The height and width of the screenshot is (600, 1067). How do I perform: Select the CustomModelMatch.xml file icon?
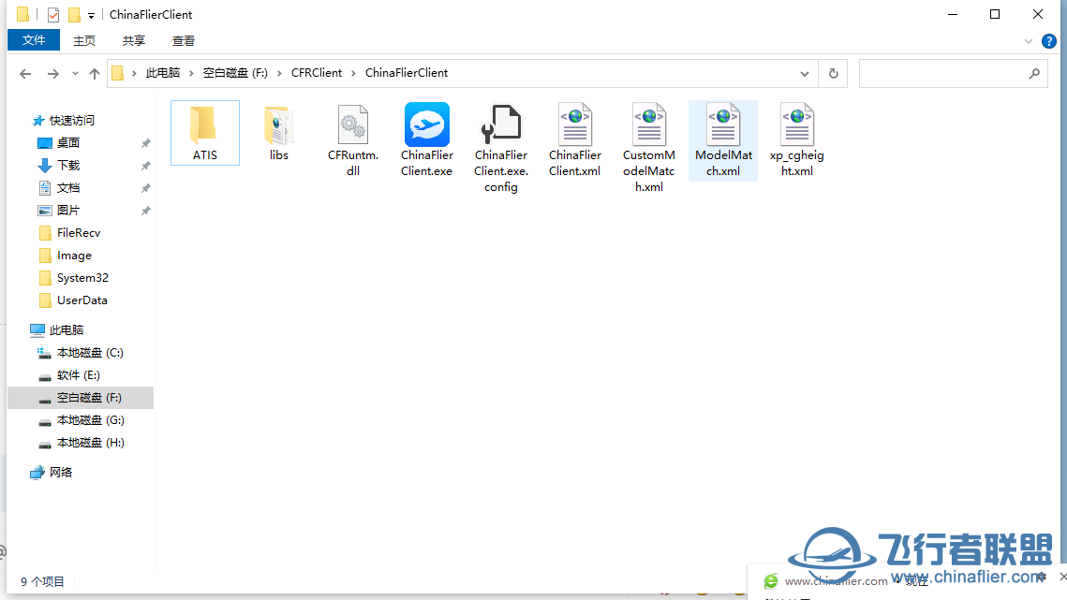648,124
